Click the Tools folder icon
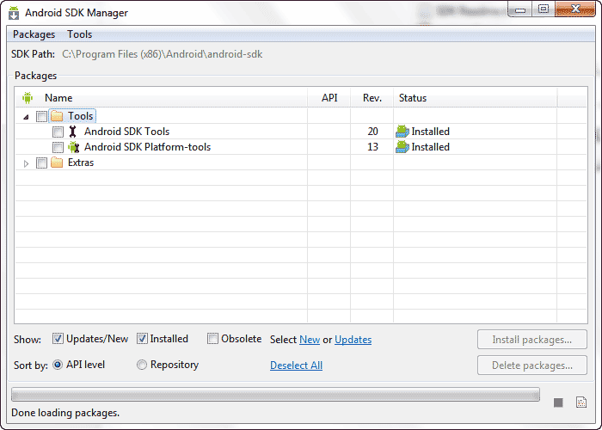 57,116
